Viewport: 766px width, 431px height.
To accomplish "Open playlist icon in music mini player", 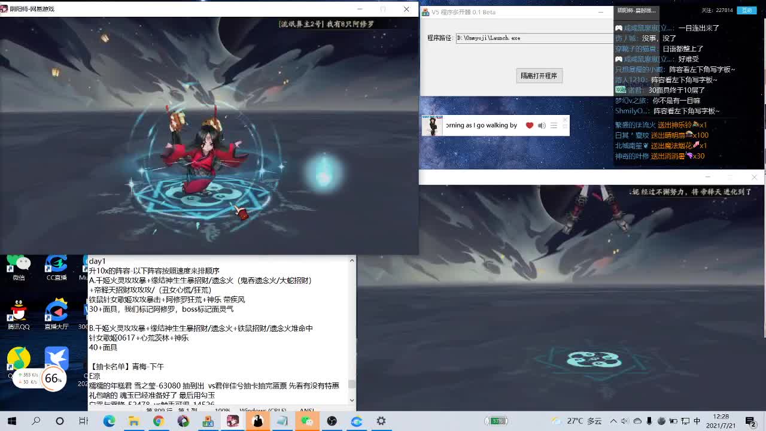I will pyautogui.click(x=554, y=126).
